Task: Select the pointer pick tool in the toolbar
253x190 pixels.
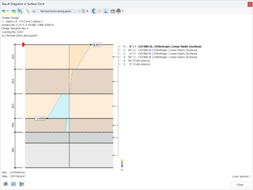Action: tap(28, 11)
